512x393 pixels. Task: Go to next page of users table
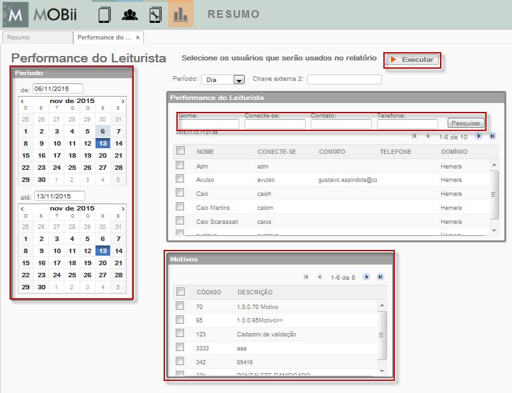coord(479,136)
